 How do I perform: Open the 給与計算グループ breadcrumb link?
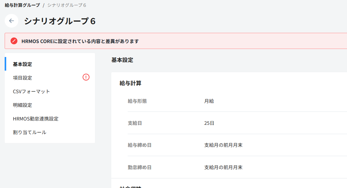[x=22, y=5]
